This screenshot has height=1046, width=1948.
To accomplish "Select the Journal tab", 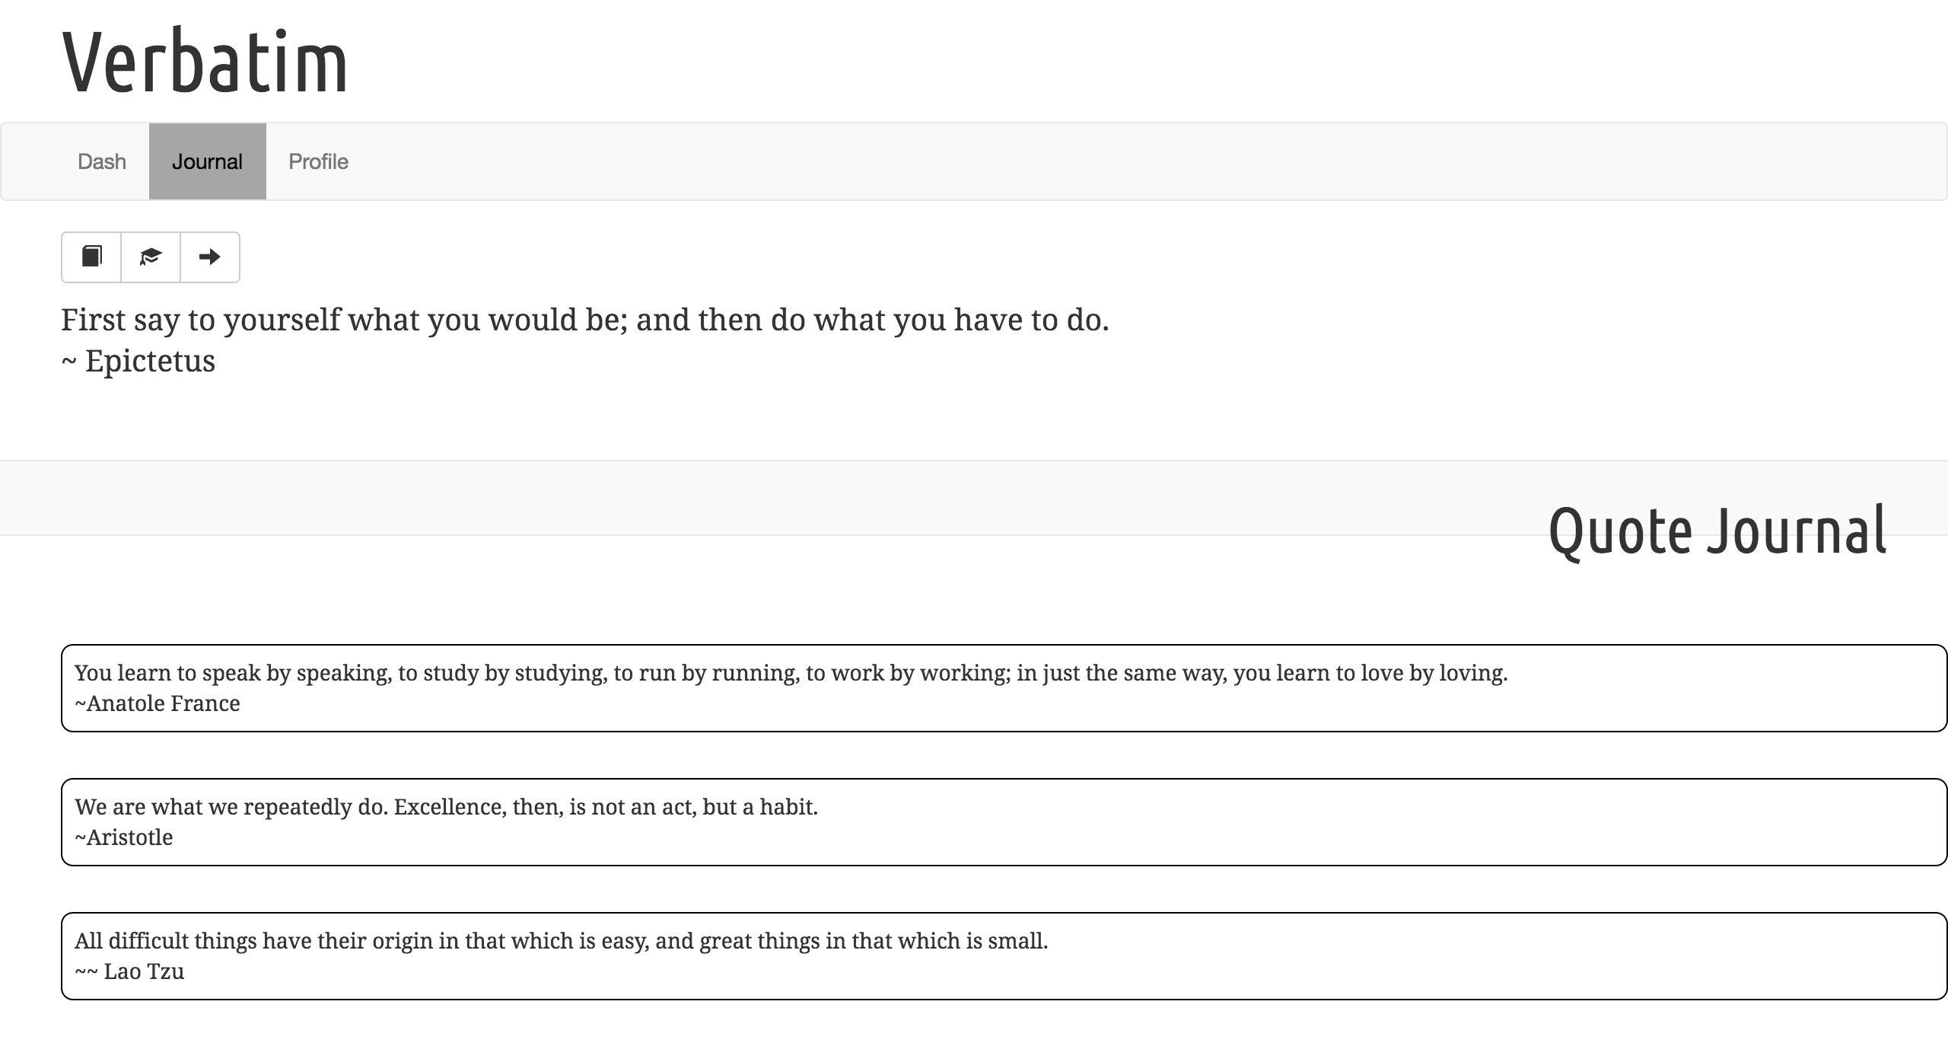I will point(207,161).
